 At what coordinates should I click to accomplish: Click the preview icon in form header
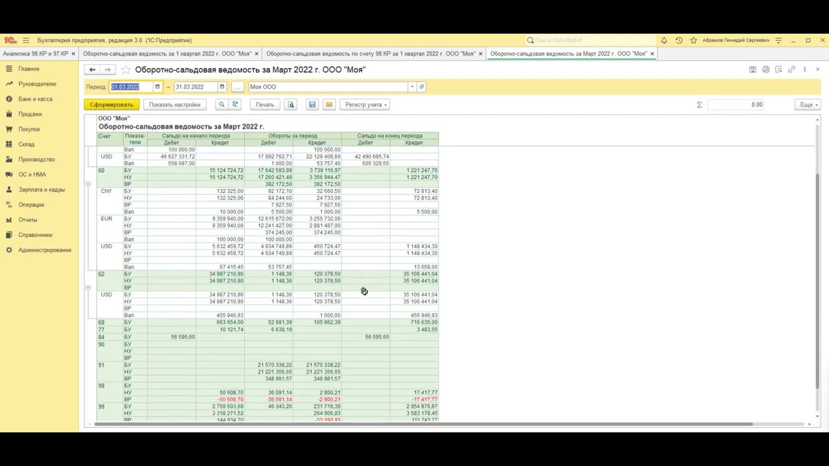coord(778,69)
